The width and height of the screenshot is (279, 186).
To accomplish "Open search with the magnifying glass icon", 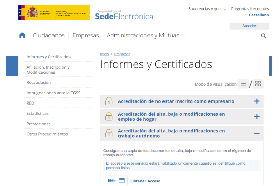I will pyautogui.click(x=263, y=36).
